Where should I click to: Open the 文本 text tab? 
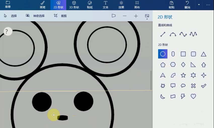click(x=105, y=5)
